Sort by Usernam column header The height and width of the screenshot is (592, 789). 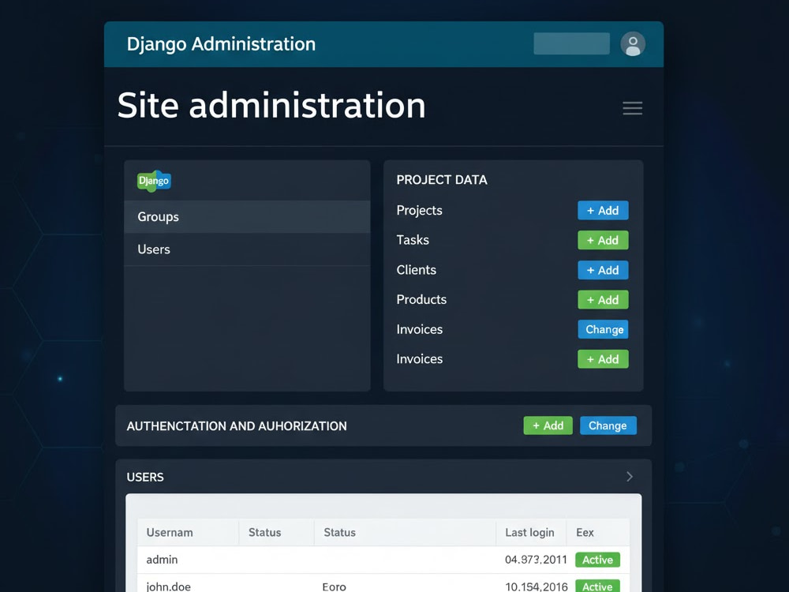click(x=170, y=532)
